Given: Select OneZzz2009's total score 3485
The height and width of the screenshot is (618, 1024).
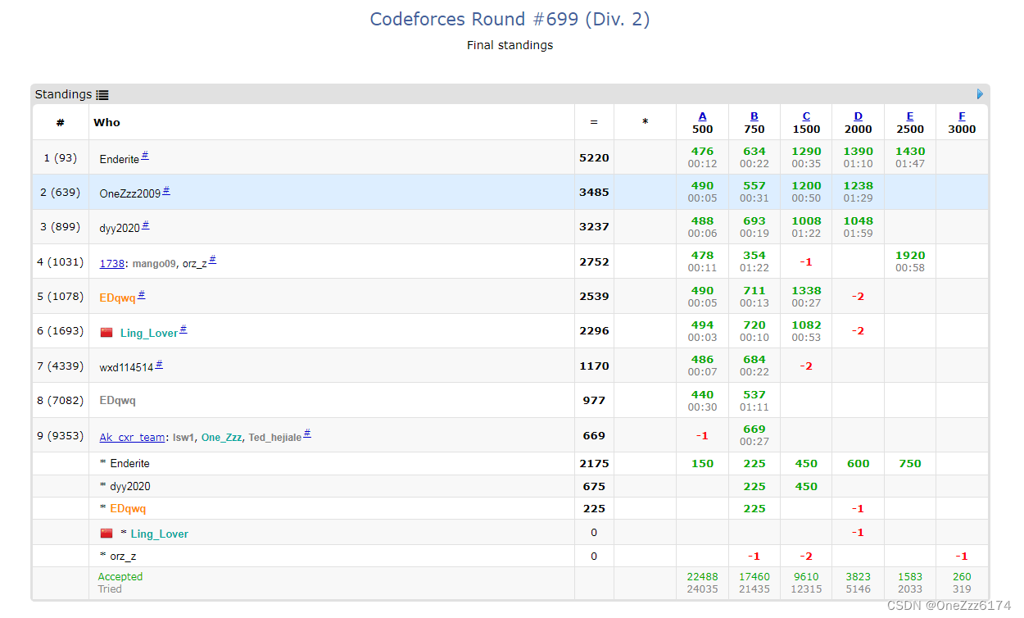Looking at the screenshot, I should click(x=594, y=192).
